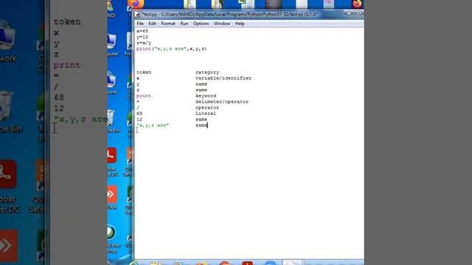Click the print statement line
472x265 pixels.
[x=171, y=49]
